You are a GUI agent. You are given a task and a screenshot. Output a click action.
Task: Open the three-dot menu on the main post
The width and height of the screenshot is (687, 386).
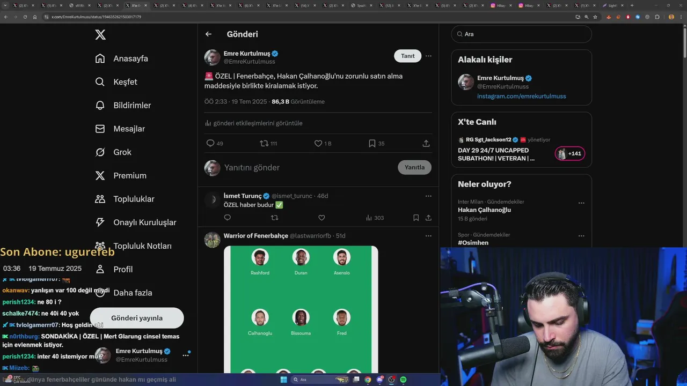tap(428, 56)
